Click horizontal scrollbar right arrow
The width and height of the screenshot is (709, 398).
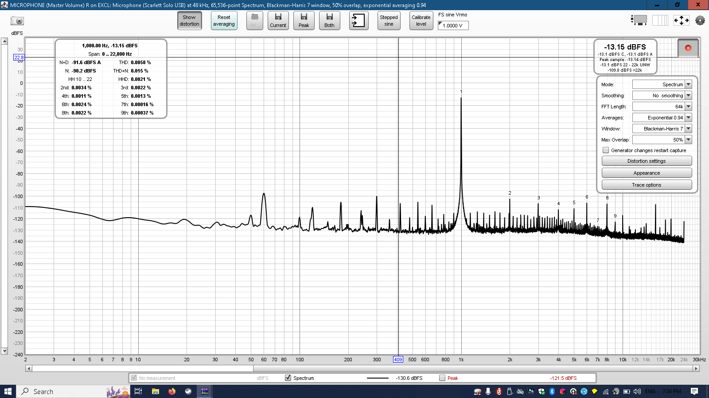tap(696, 368)
